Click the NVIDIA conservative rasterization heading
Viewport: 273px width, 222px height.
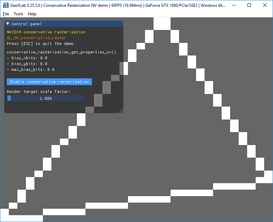tap(46, 32)
